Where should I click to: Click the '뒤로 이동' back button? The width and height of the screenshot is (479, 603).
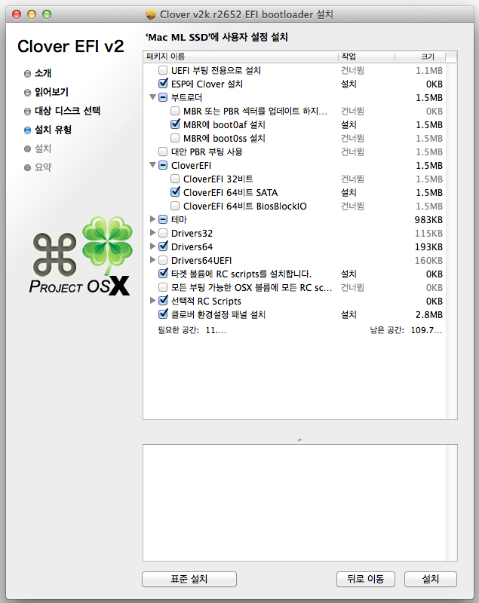[366, 579]
